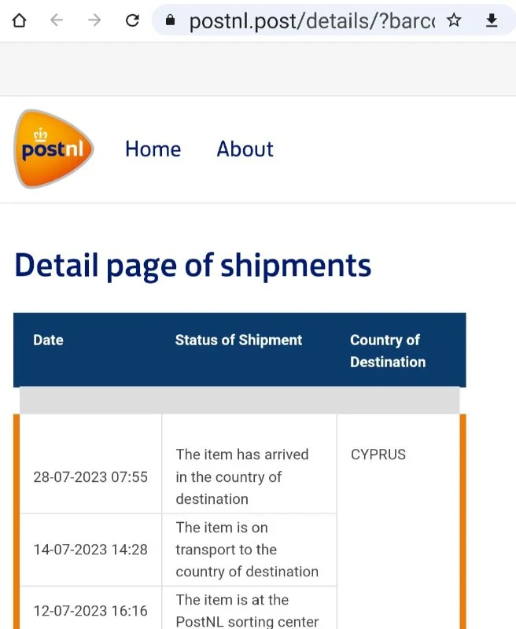Select the 'arrived in the country' status text
This screenshot has height=629, width=516.
pos(242,476)
